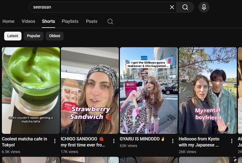Open the Helloooo from Kyoto title link
Screen dimensions: 242x163
point(199,142)
